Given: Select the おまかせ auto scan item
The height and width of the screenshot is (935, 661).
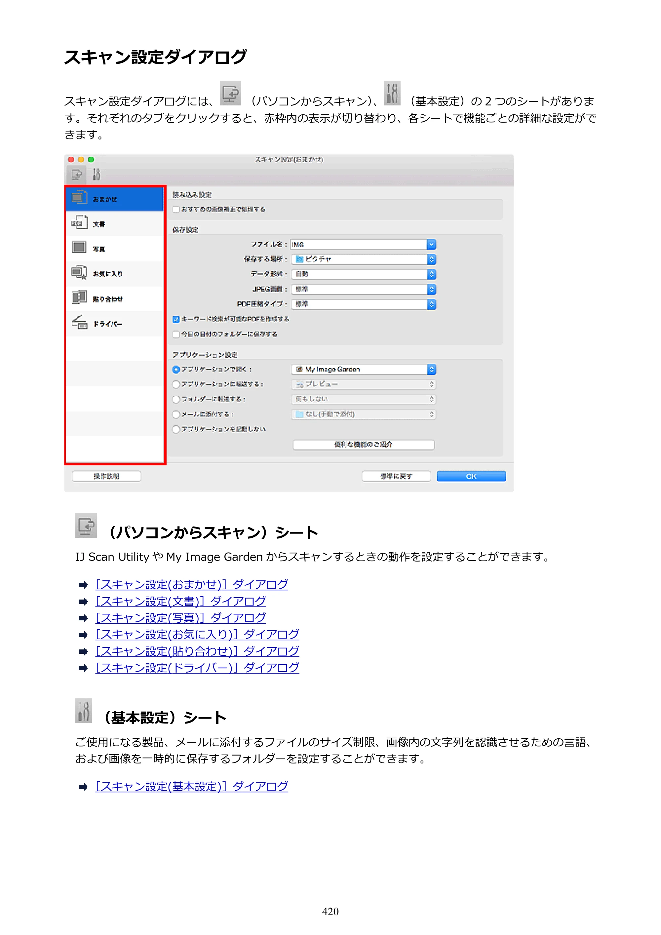Looking at the screenshot, I should [115, 199].
